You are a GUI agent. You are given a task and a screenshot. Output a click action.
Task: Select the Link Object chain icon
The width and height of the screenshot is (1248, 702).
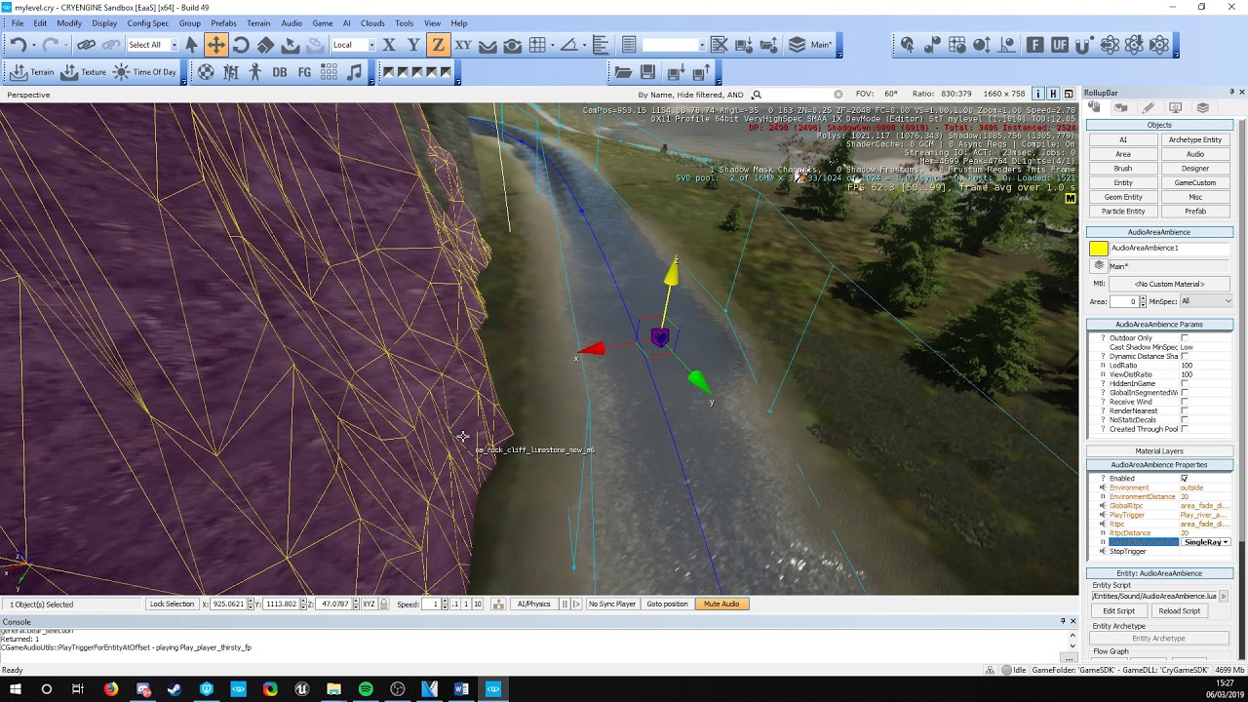point(86,44)
